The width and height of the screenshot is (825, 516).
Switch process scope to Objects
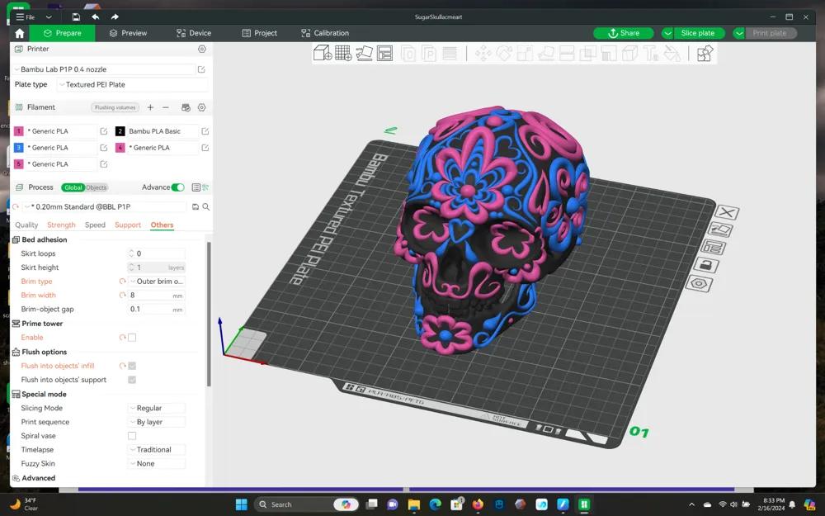point(97,187)
